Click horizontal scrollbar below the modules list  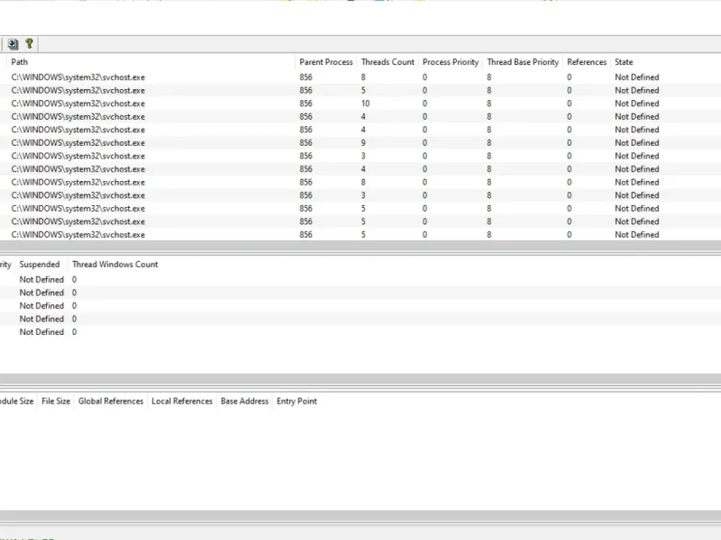pyautogui.click(x=360, y=516)
